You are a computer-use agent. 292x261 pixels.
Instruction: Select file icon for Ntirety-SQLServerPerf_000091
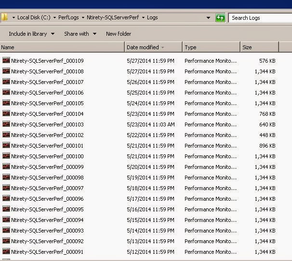pos(6,252)
